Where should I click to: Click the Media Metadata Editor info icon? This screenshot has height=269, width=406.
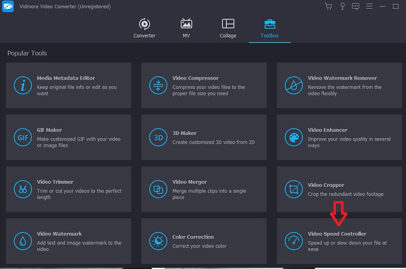tap(22, 85)
